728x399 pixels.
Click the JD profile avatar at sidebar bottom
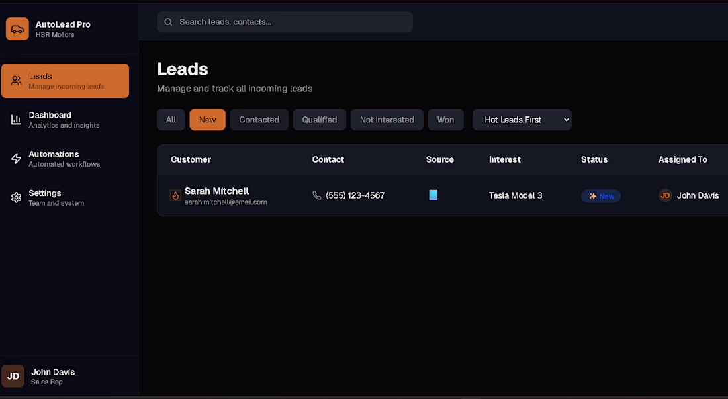tap(13, 377)
